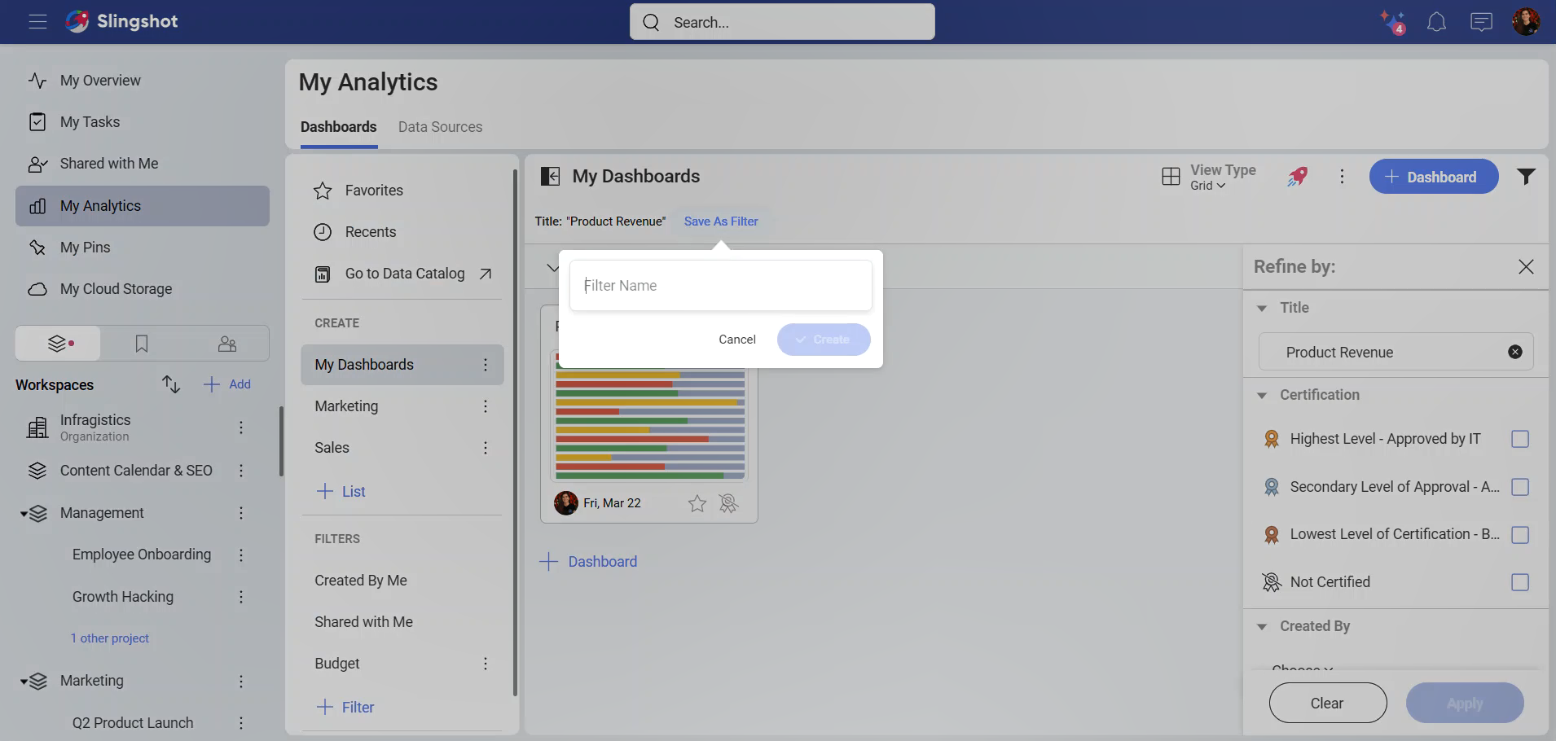This screenshot has height=741, width=1556.
Task: Collapse the Marketing workspace tree
Action: 24,682
